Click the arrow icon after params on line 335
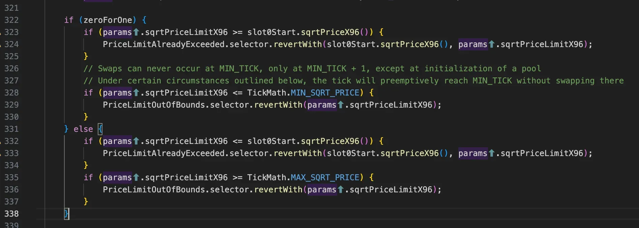 click(x=136, y=178)
